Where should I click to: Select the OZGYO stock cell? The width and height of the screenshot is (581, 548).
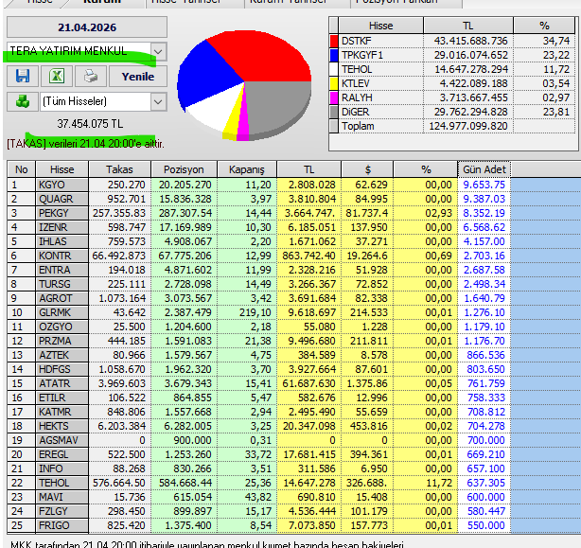tap(62, 327)
